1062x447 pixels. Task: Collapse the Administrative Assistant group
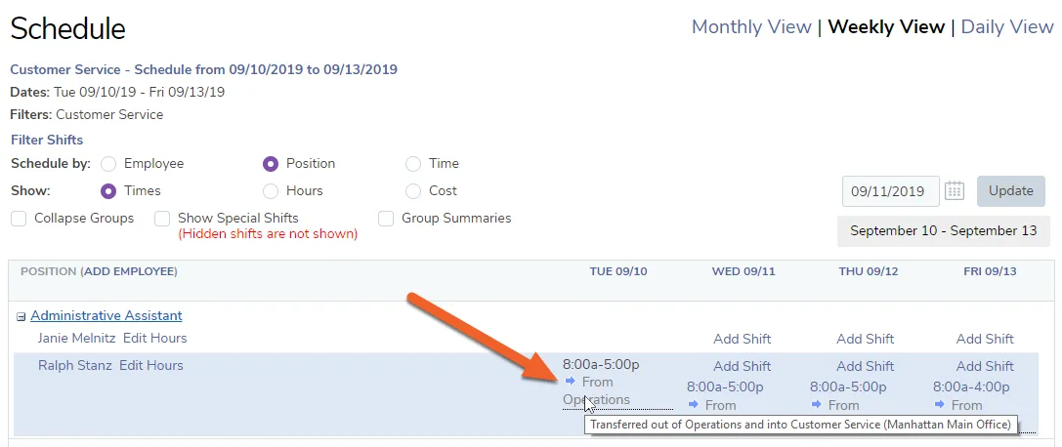21,316
